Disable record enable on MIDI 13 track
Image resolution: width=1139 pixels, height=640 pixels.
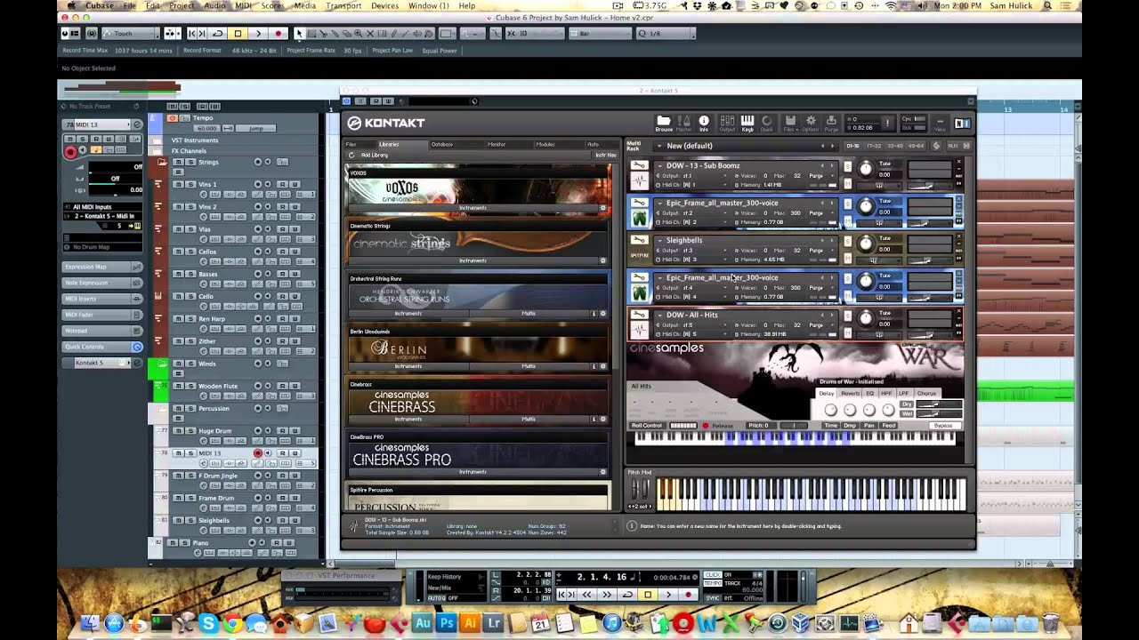(258, 453)
